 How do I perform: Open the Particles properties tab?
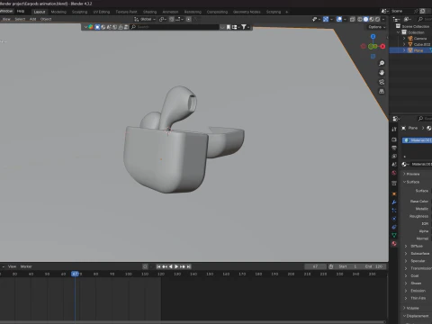pyautogui.click(x=394, y=211)
